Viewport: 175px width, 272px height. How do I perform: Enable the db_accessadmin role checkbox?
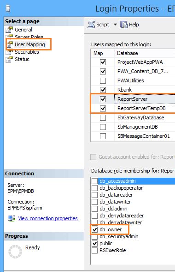[94, 181]
